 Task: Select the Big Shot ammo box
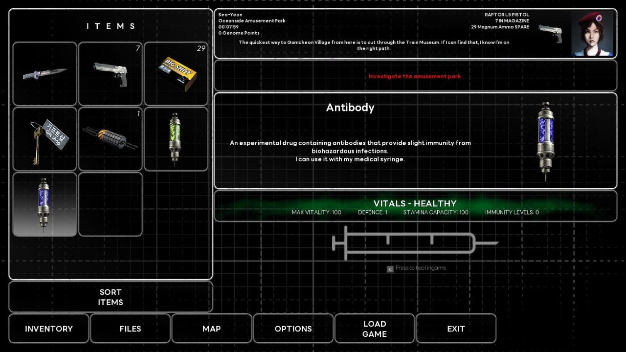(176, 74)
